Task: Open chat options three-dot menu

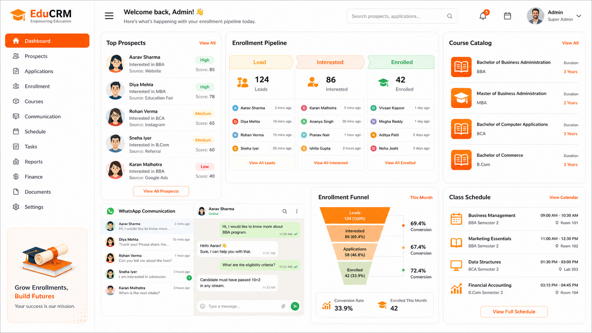Action: [296, 211]
